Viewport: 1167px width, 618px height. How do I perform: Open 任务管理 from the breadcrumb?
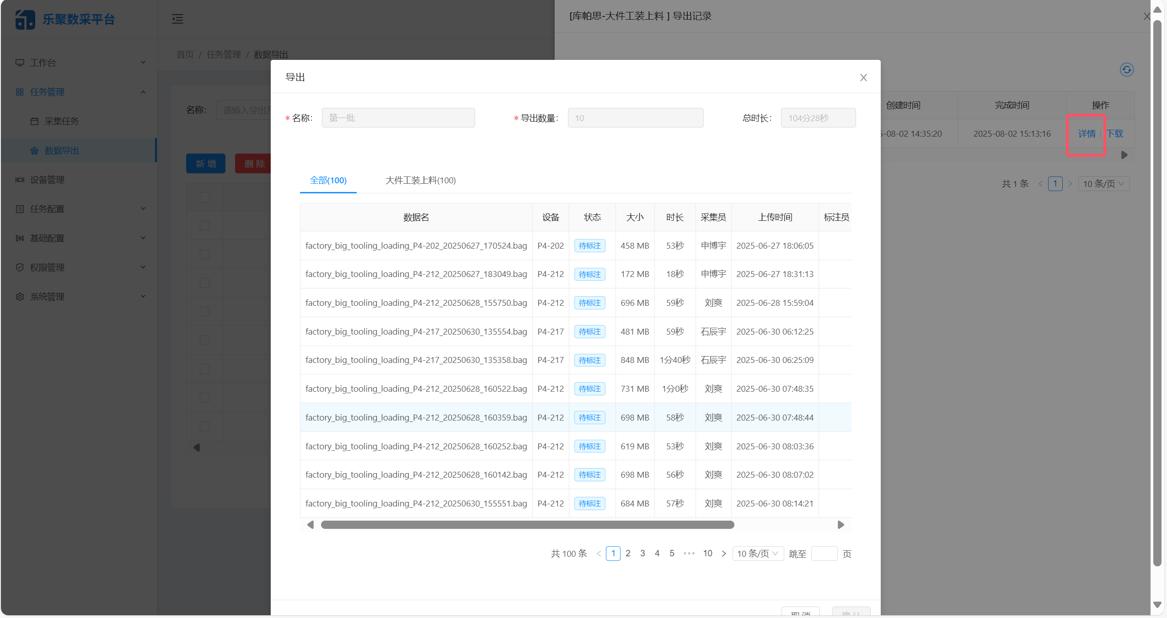(x=224, y=54)
